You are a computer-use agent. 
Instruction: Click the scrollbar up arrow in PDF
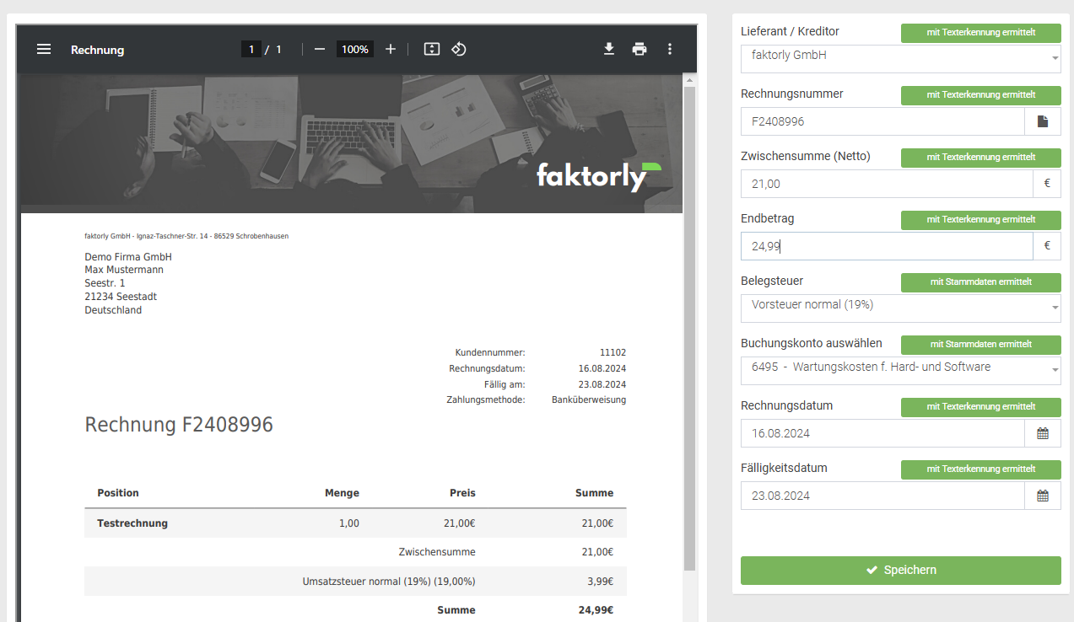click(x=689, y=80)
